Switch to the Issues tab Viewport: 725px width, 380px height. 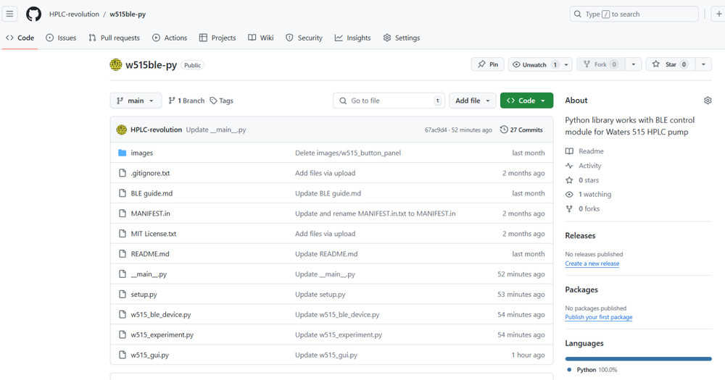click(61, 38)
